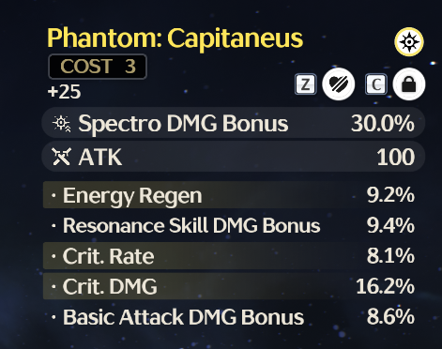442x349 pixels.
Task: Select the ATK 100 main stat row
Action: pos(234,157)
